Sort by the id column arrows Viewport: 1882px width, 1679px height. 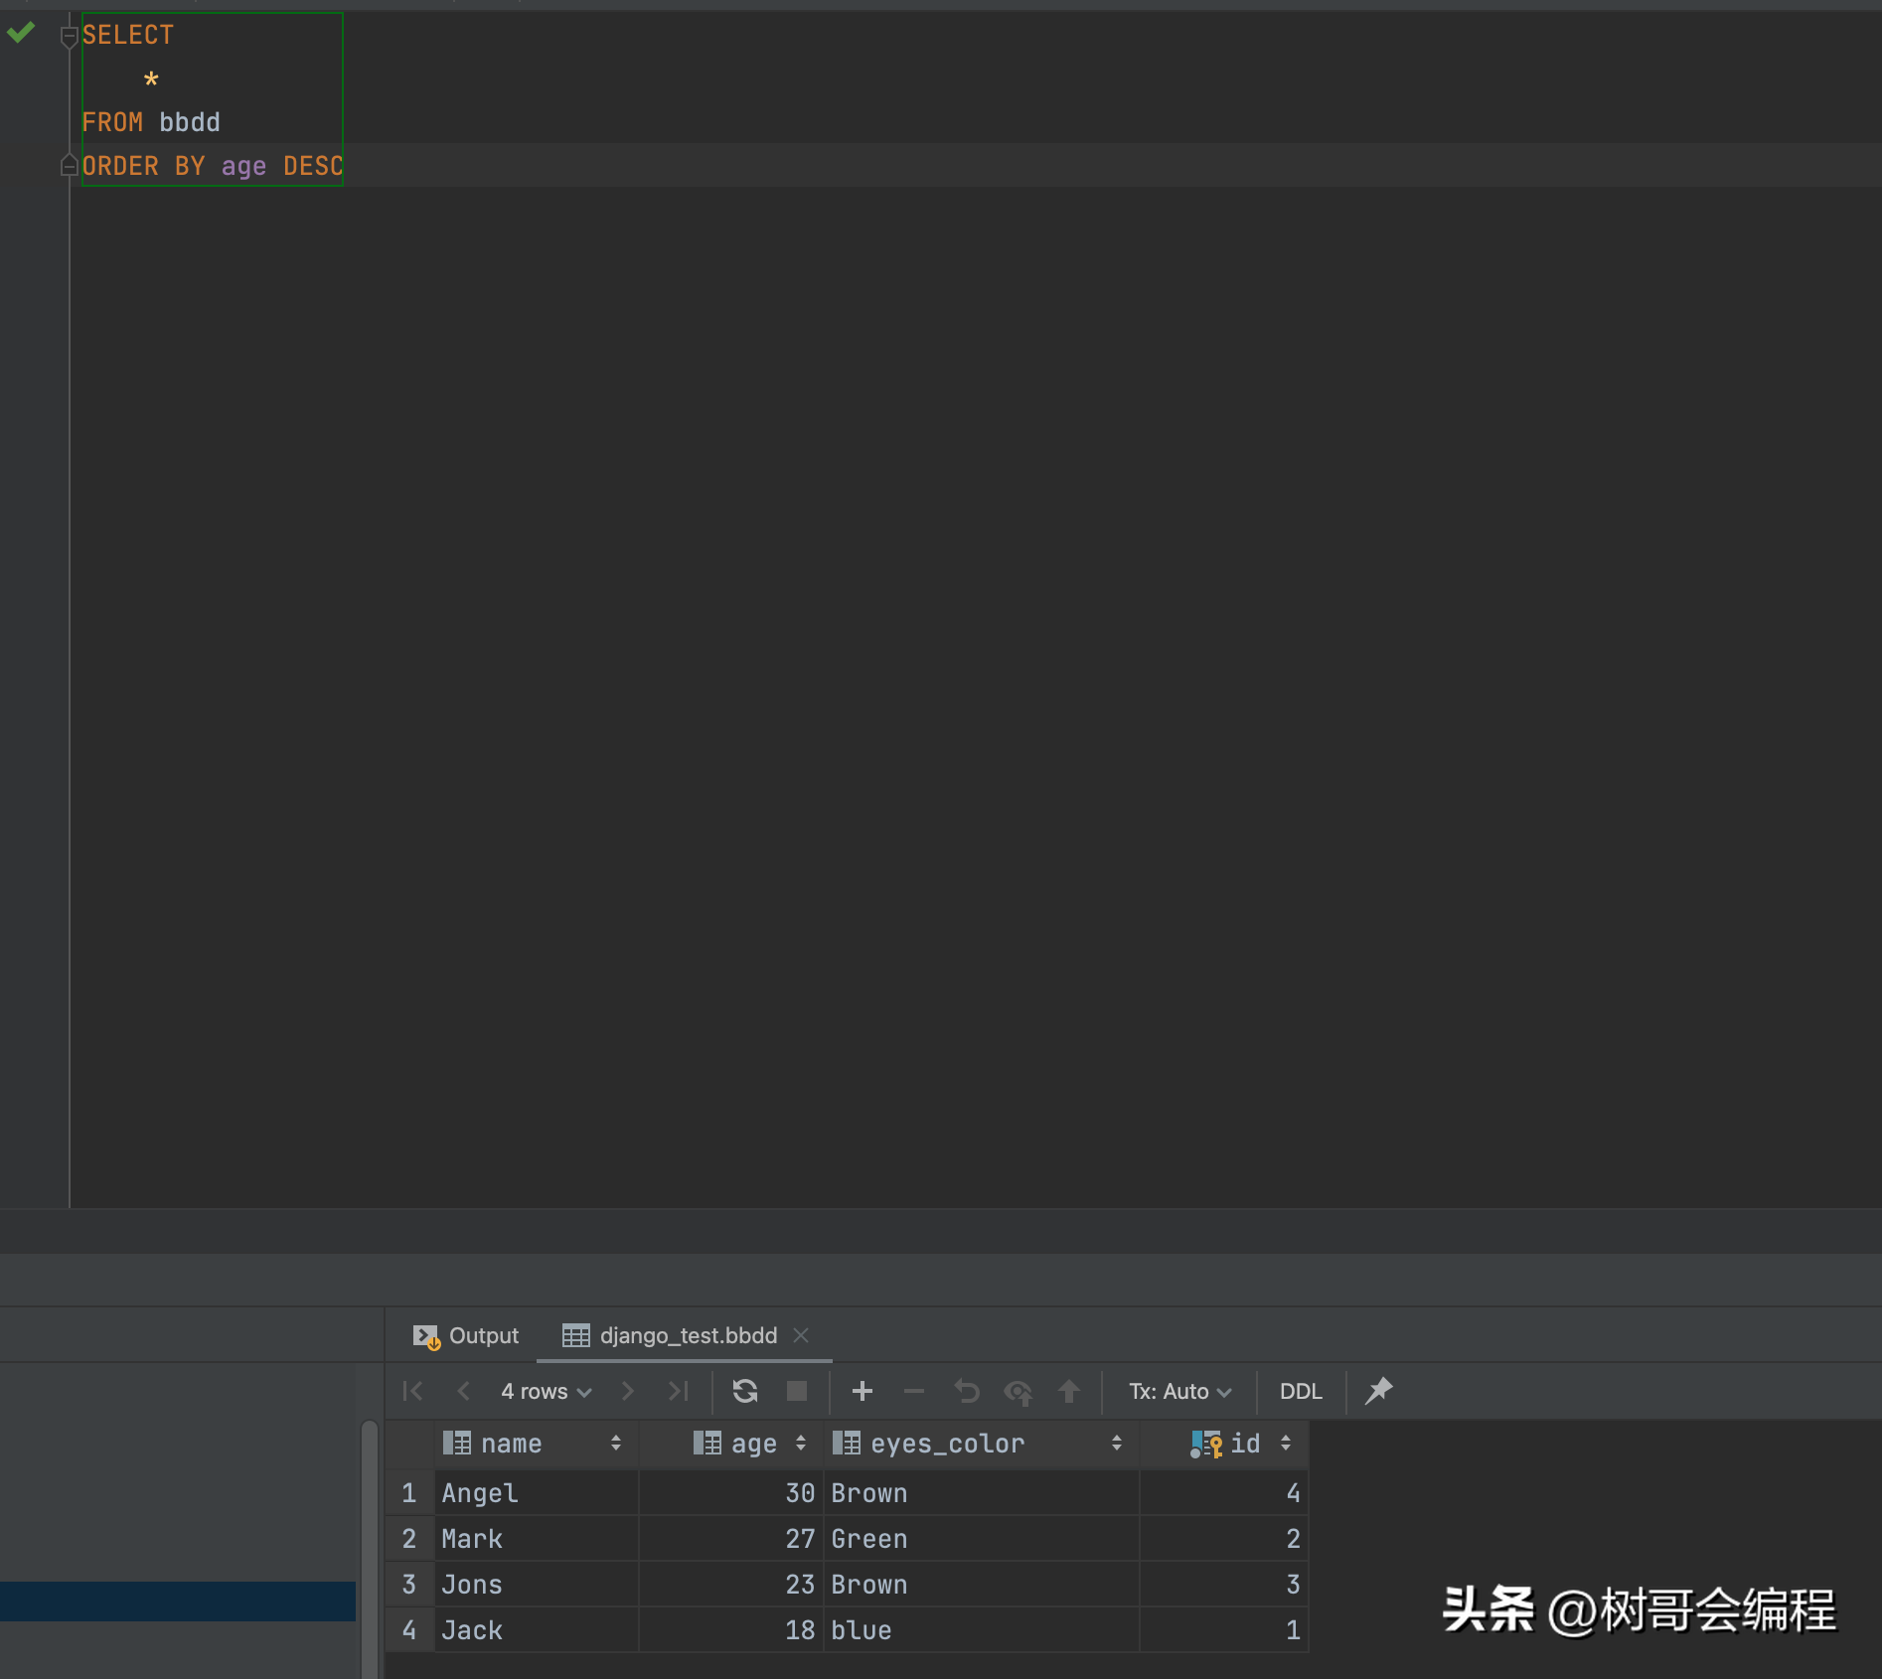pyautogui.click(x=1286, y=1444)
